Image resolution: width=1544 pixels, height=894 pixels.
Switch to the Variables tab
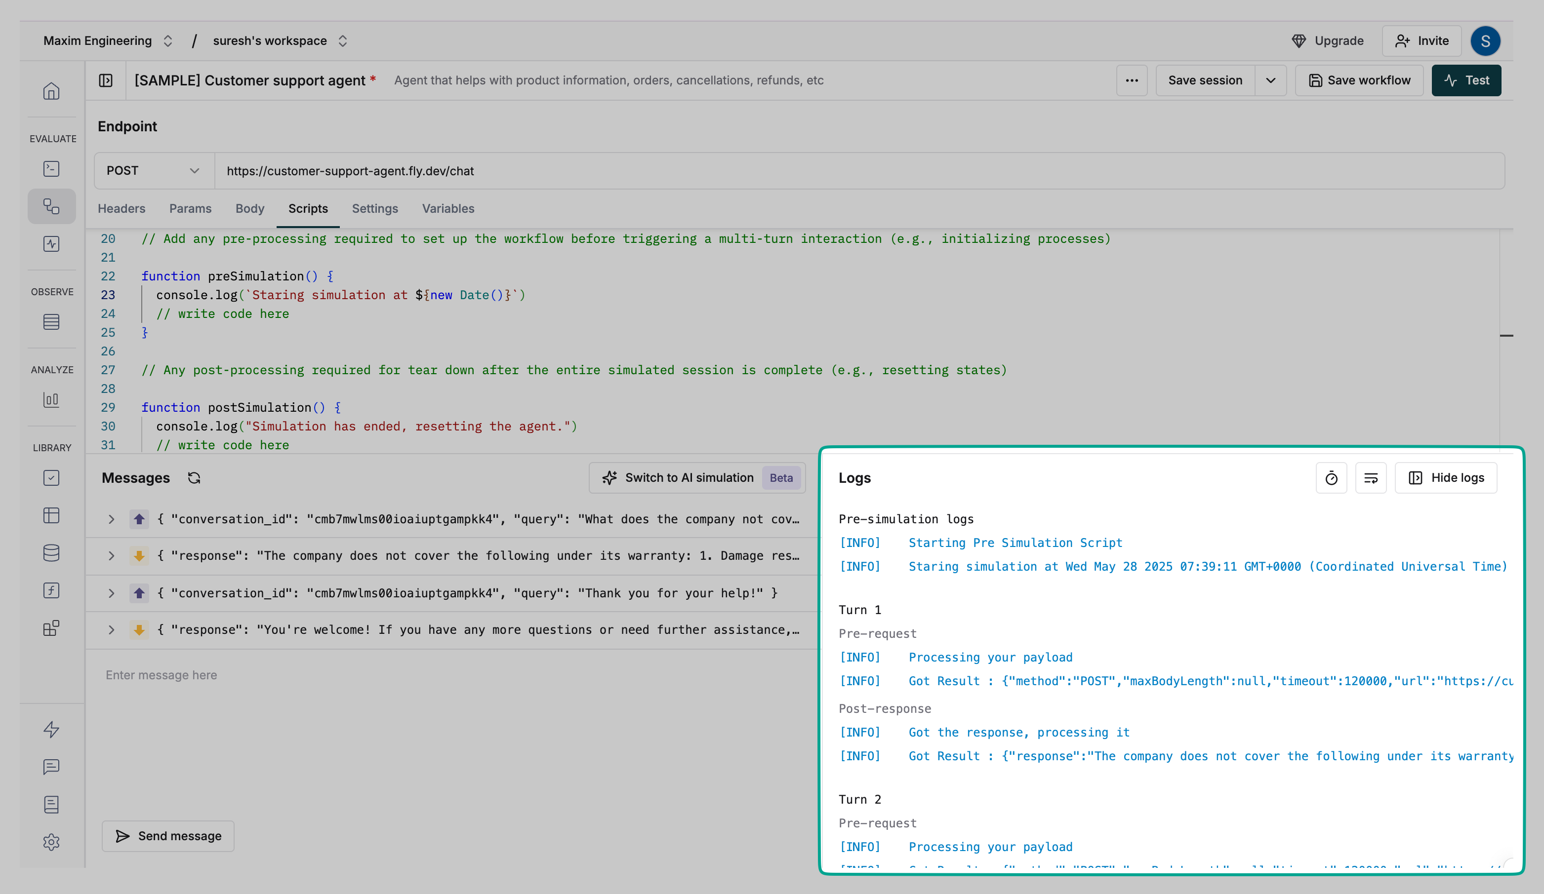coord(448,208)
